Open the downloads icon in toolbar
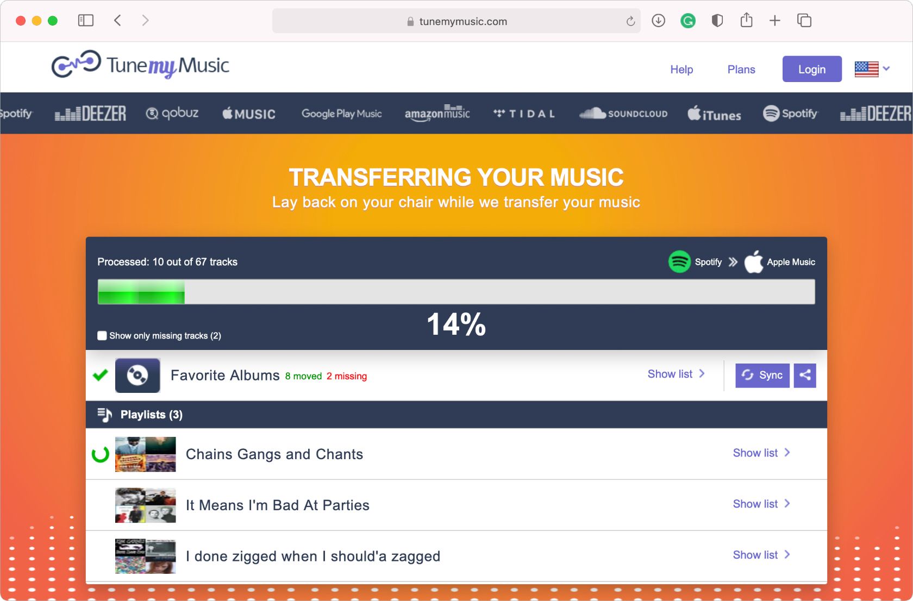Screen dimensions: 913x601 [x=658, y=21]
